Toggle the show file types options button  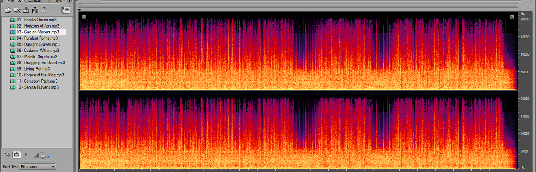tap(66, 10)
